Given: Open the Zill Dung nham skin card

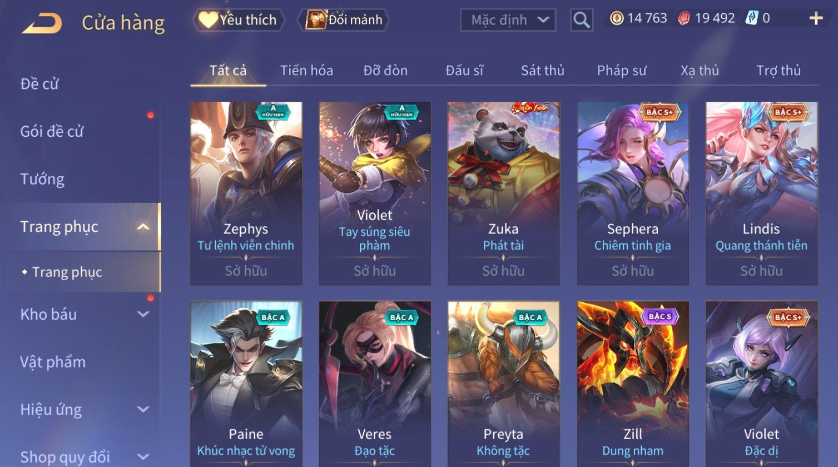Looking at the screenshot, I should point(633,384).
